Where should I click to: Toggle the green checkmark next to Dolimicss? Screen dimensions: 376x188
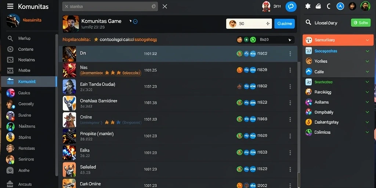tap(367, 132)
